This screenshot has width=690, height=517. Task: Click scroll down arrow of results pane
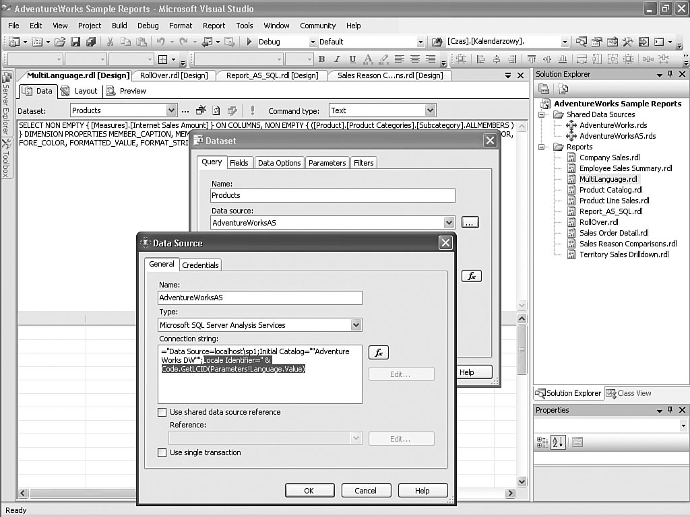[x=522, y=482]
